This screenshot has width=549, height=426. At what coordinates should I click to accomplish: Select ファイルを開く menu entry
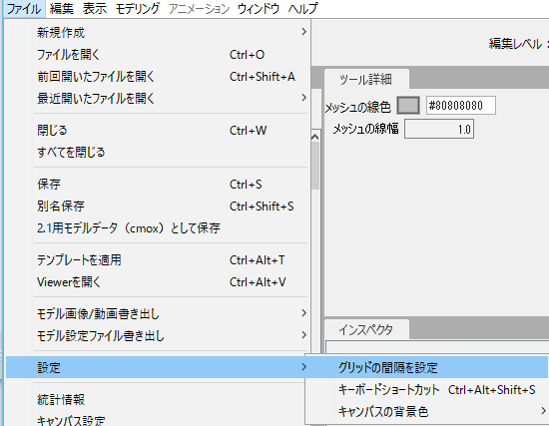point(157,55)
